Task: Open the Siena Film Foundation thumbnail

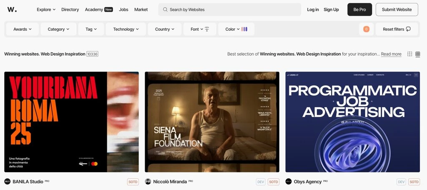Action: (212, 122)
